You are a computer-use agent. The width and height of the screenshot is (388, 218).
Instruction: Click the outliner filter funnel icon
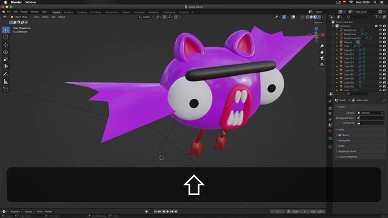pyautogui.click(x=377, y=17)
